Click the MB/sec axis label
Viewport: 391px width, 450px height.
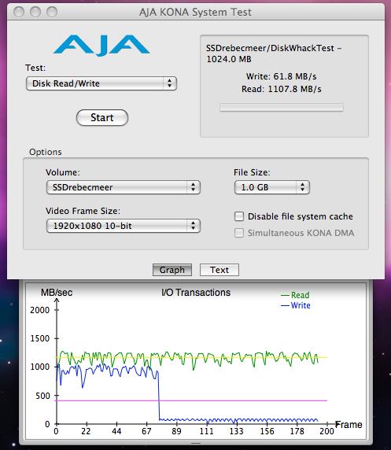click(x=57, y=293)
